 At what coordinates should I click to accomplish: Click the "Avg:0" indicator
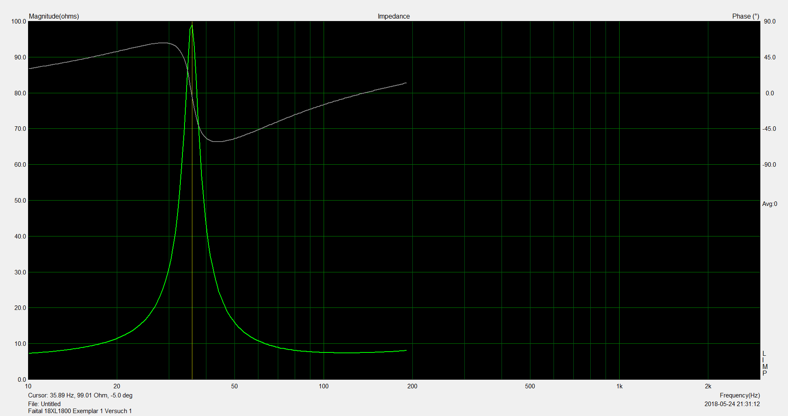769,204
